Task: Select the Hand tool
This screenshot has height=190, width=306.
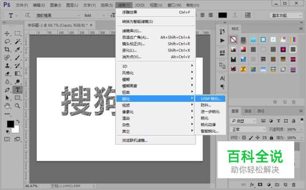Action: click(7, 106)
